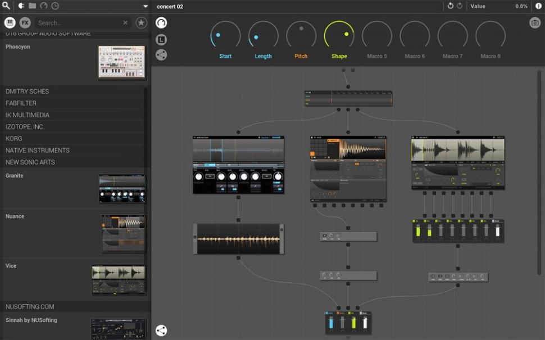
Task: Toggle the favorites star filter
Action: point(141,22)
